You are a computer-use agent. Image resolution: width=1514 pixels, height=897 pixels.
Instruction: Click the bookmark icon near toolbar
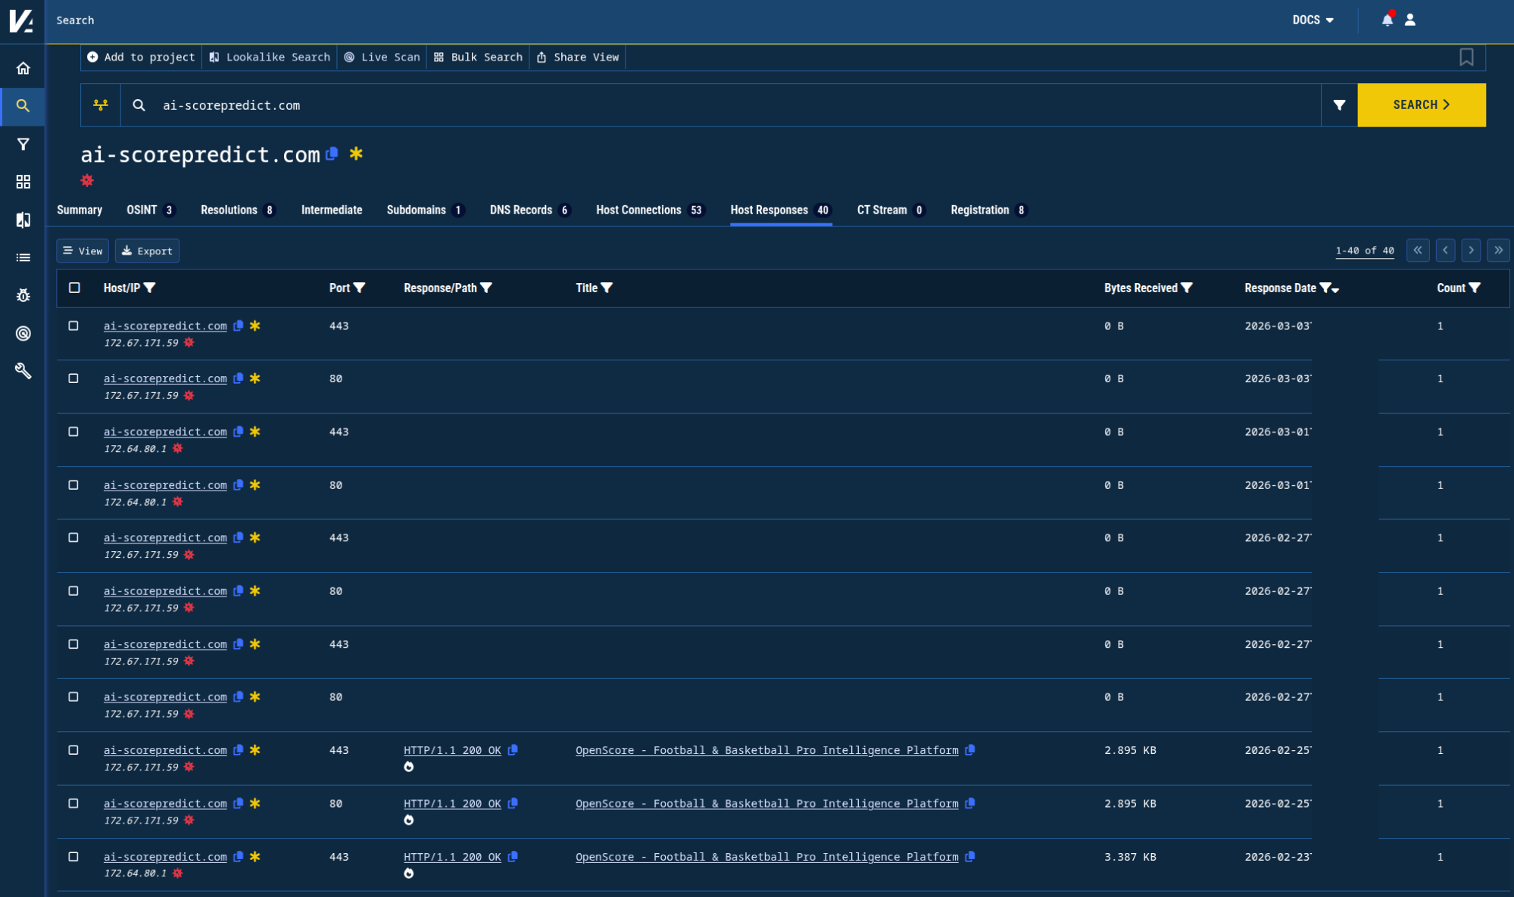click(1466, 58)
